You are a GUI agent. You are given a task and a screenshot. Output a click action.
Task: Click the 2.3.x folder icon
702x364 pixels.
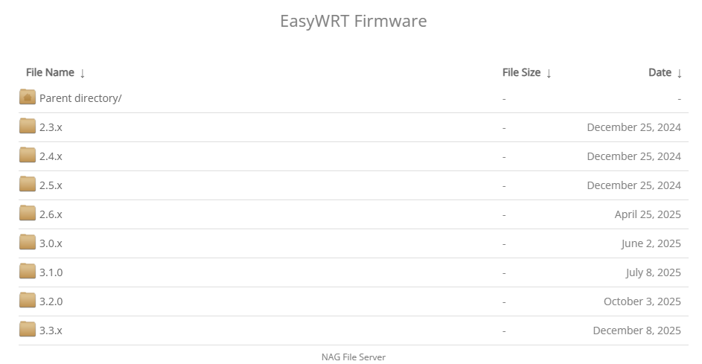click(x=28, y=127)
